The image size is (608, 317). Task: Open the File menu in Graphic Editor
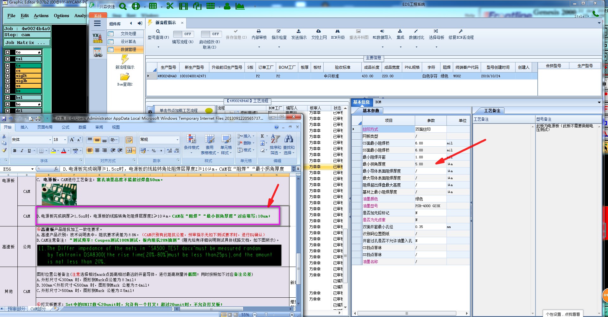[x=11, y=16]
